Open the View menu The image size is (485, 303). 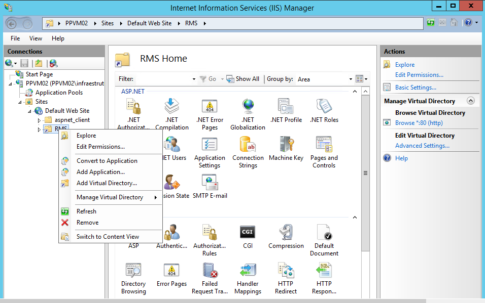coord(36,38)
